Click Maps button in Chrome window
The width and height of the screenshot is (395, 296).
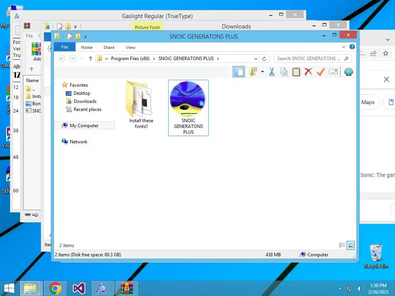coord(368,102)
